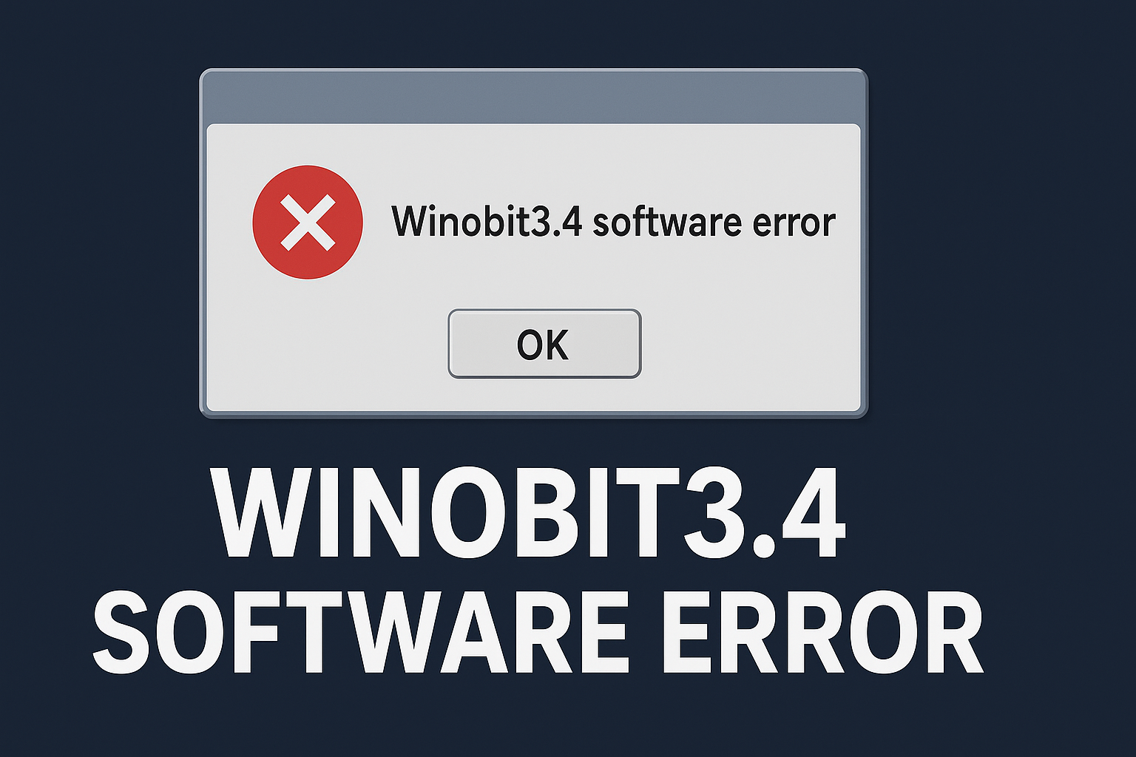Dismiss the Winobit3.4 error via OK
Viewport: 1136px width, 757px height.
544,344
